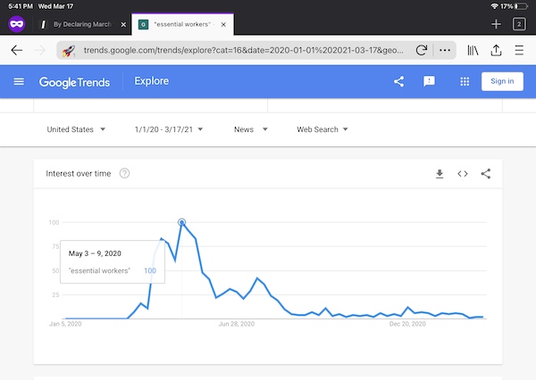Select the "essential workers" browser tab
Image resolution: width=536 pixels, height=380 pixels.
pyautogui.click(x=182, y=24)
